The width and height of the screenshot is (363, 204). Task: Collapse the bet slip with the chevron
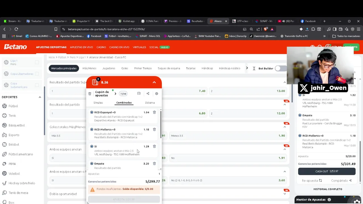154,82
